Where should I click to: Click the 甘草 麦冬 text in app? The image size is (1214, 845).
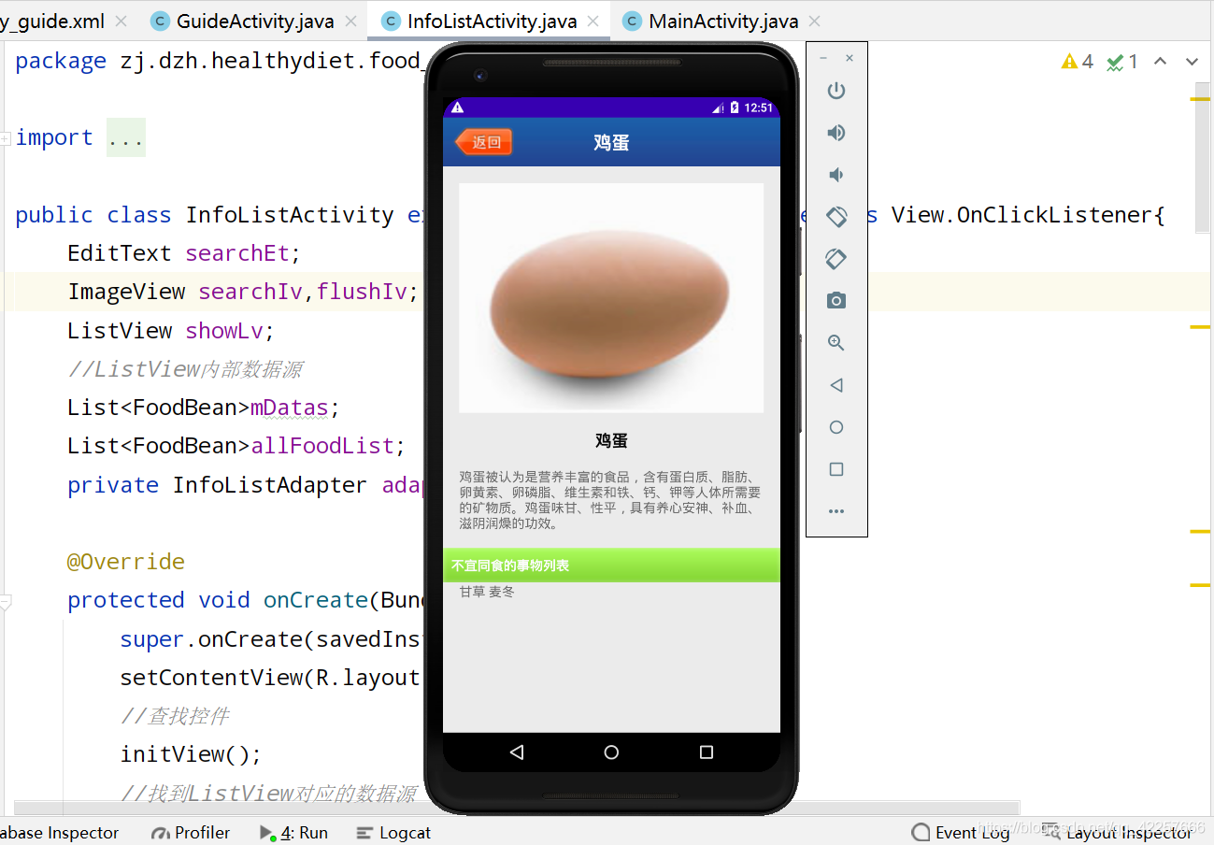point(487,592)
